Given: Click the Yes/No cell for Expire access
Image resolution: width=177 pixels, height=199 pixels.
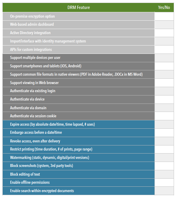Looking at the screenshot, I should [164, 124].
